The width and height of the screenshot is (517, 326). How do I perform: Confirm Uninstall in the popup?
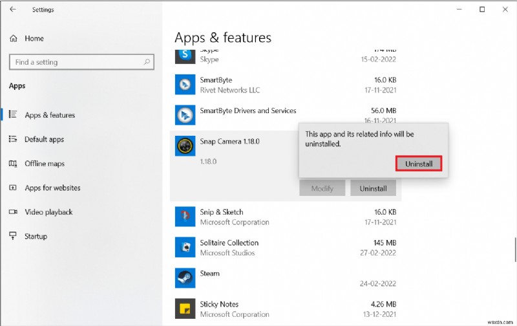coord(419,164)
